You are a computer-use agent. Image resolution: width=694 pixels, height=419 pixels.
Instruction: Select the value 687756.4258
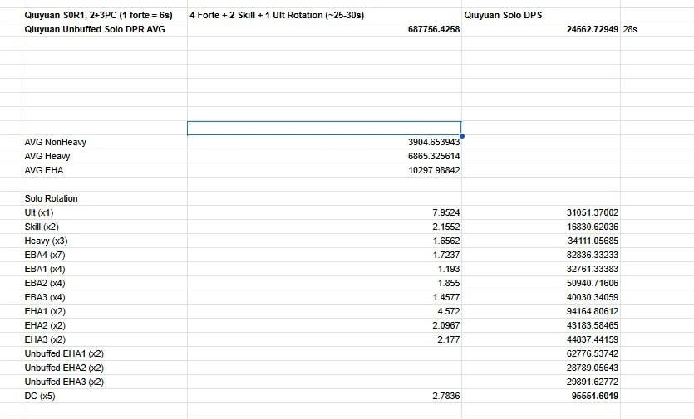click(x=434, y=29)
